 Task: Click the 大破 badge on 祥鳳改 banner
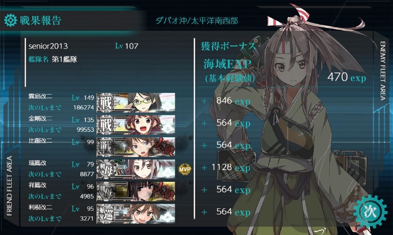[x=163, y=191]
